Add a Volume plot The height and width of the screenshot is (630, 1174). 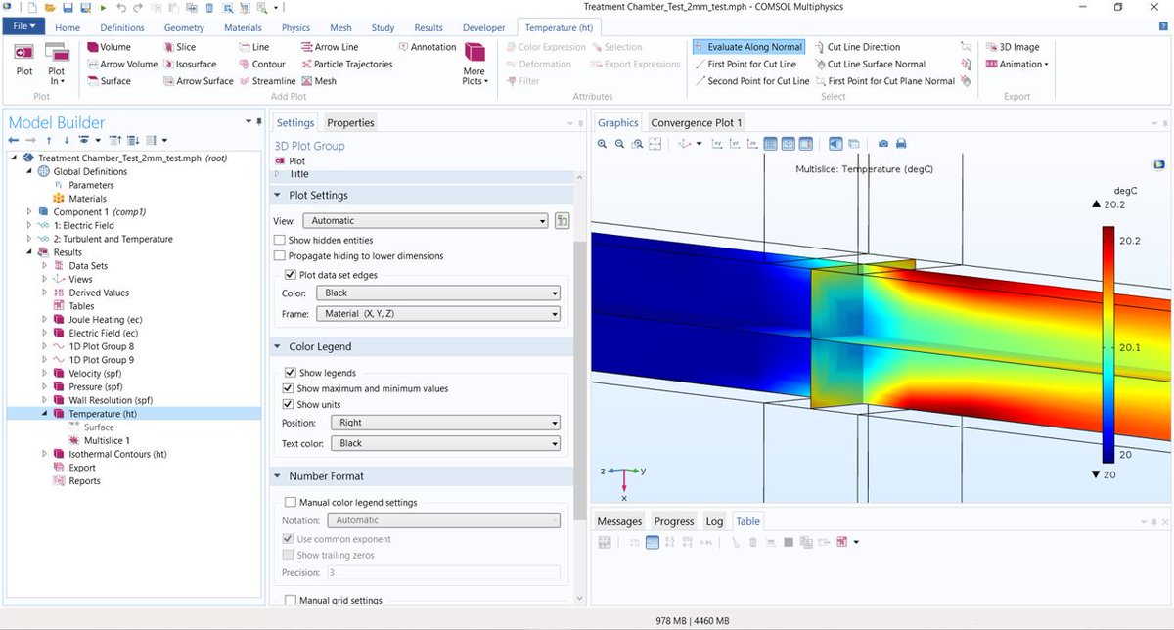[109, 47]
